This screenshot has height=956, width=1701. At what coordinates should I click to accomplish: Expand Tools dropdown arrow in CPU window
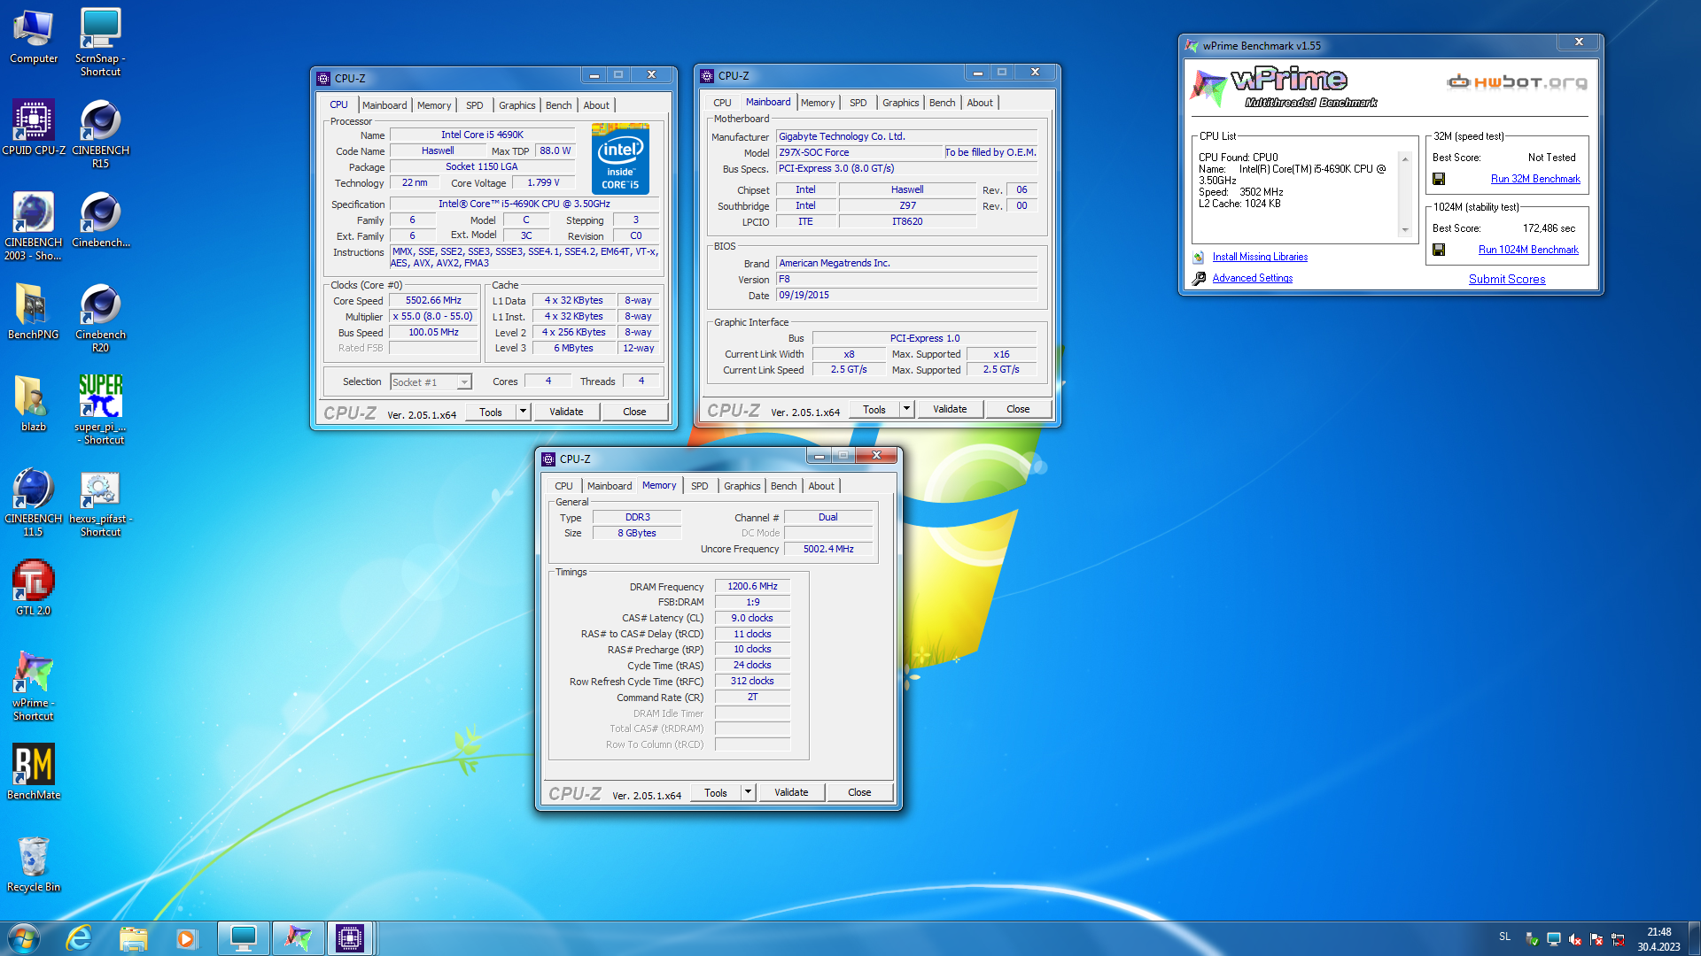tap(523, 412)
